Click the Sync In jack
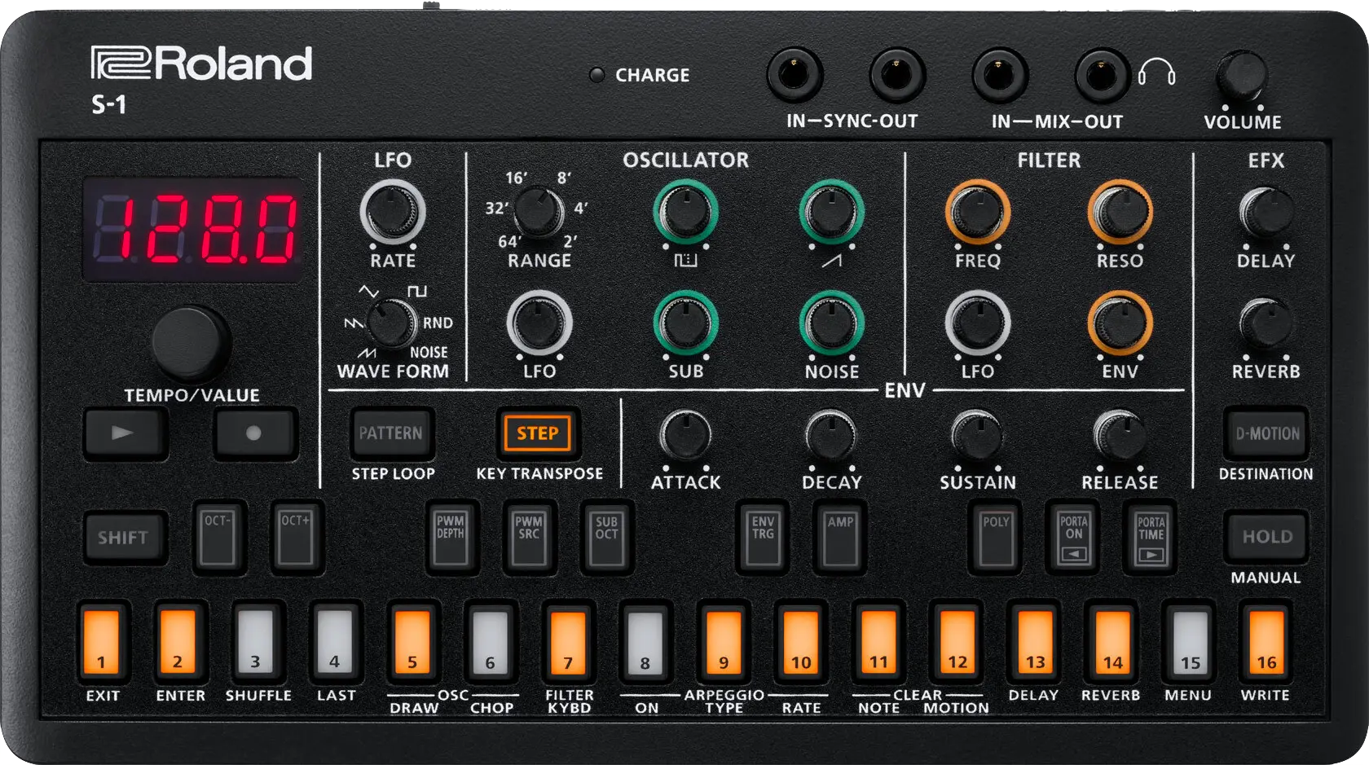This screenshot has height=765, width=1369. (x=795, y=75)
